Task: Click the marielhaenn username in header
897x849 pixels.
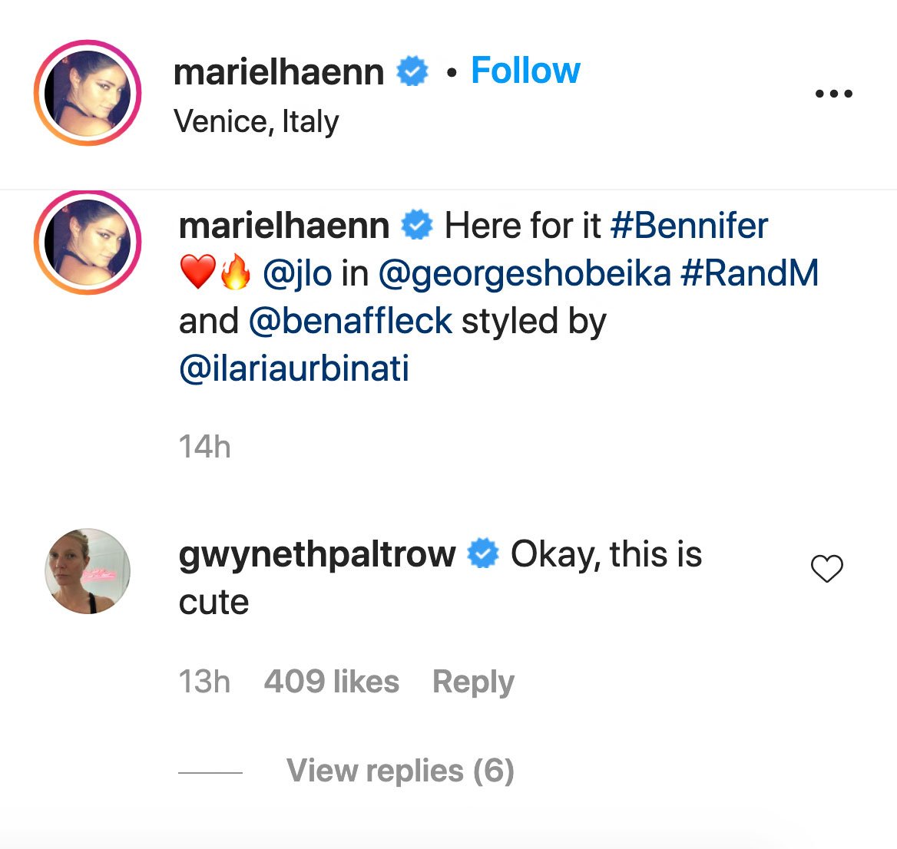Action: pyautogui.click(x=278, y=72)
